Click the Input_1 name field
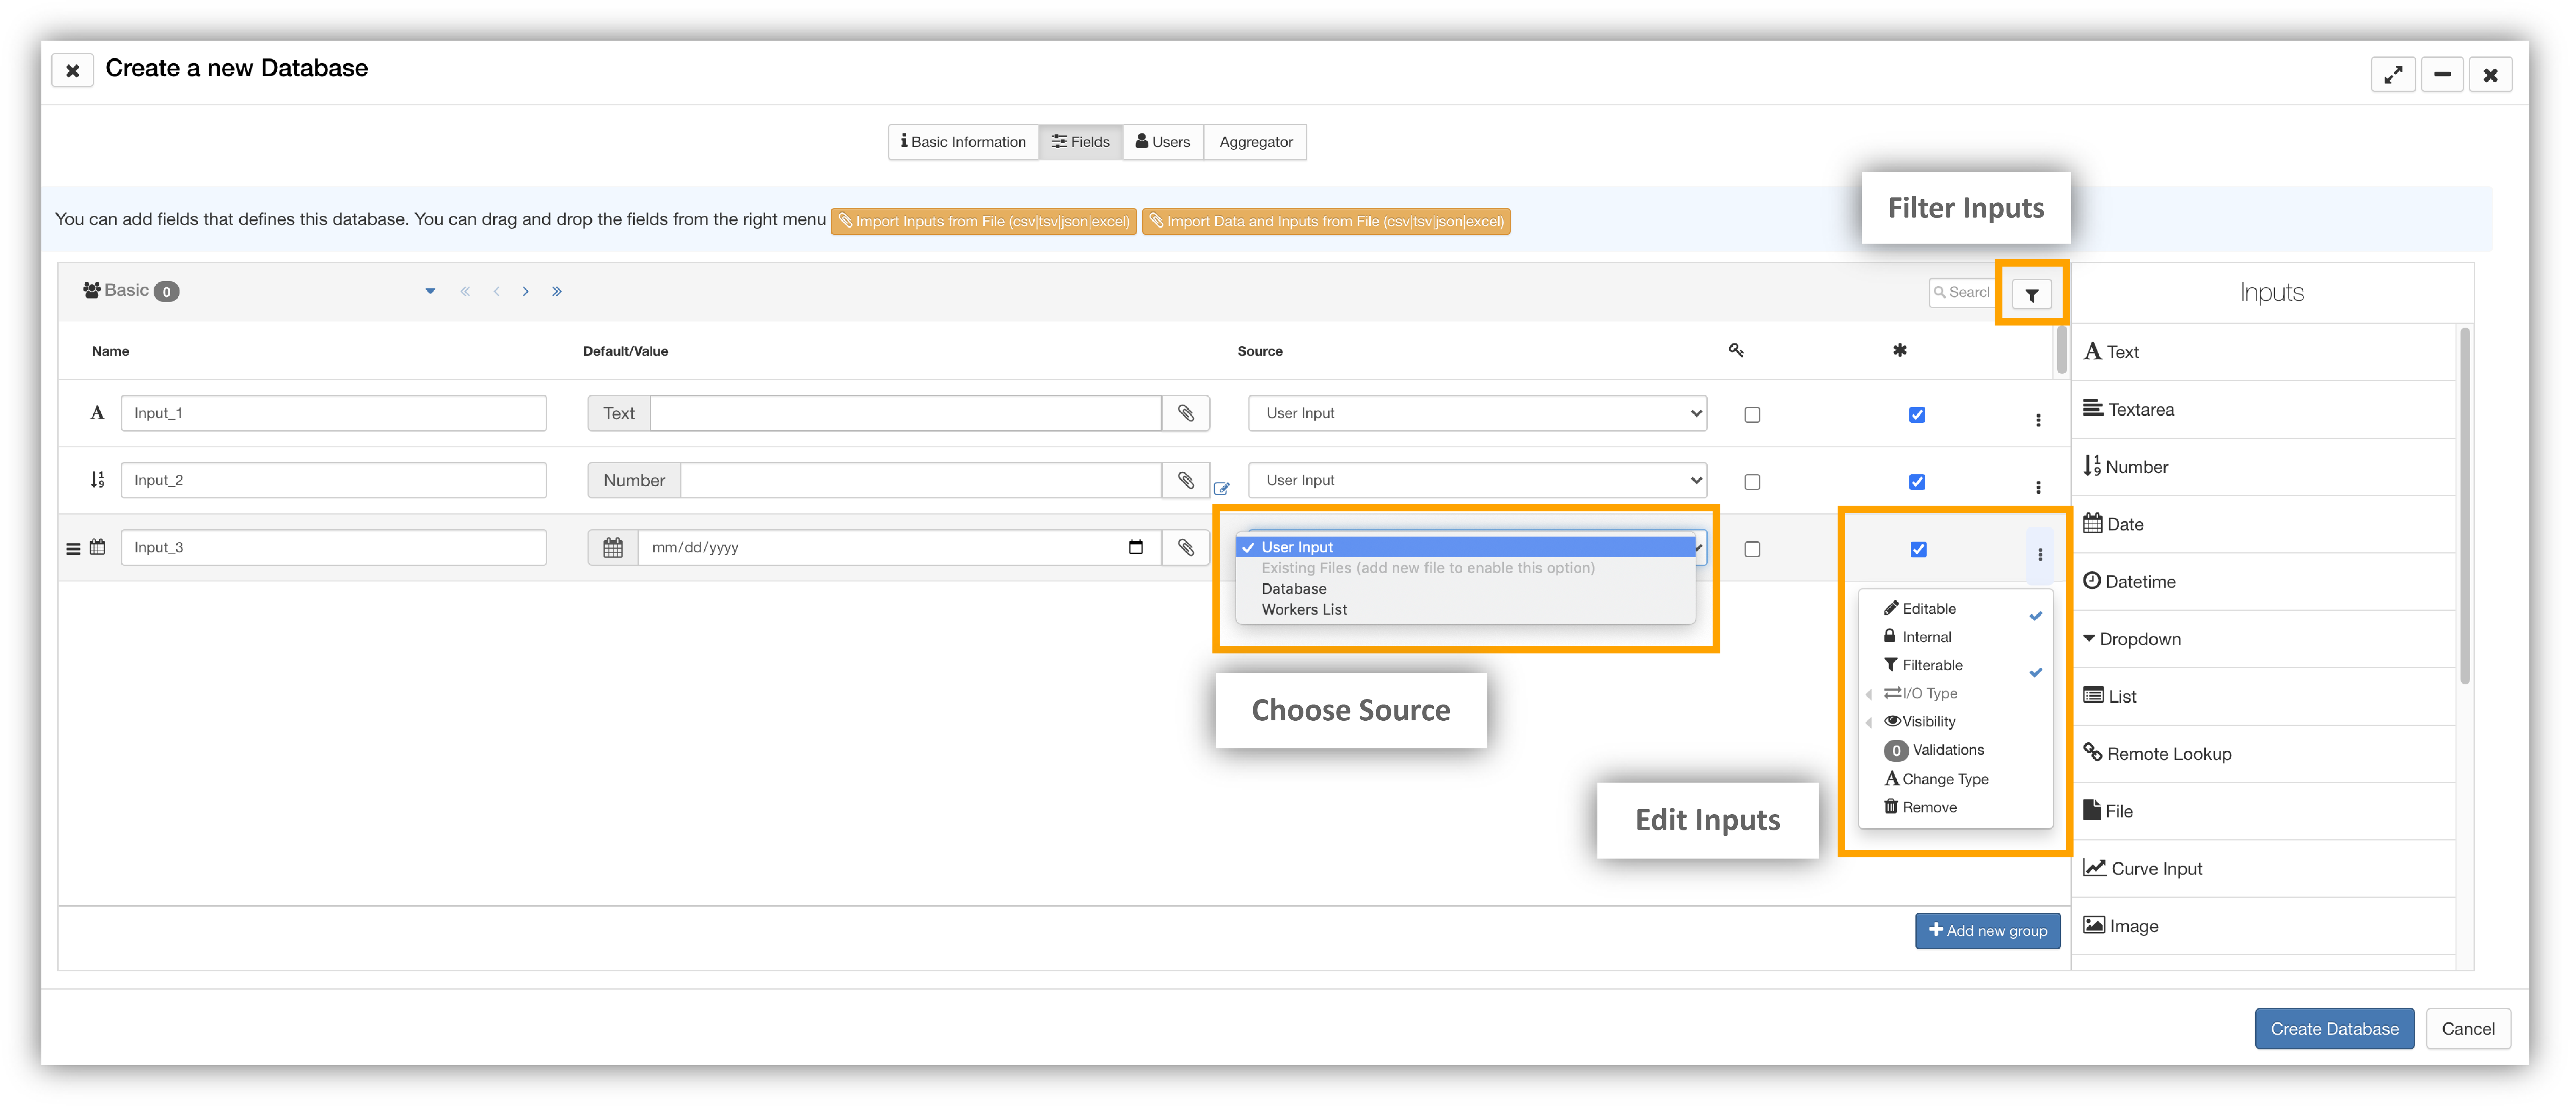 [334, 413]
